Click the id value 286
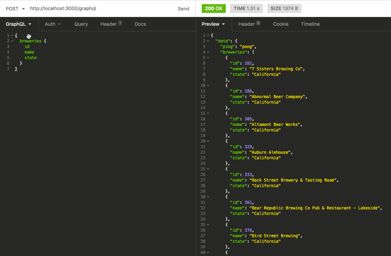The image size is (391, 256). click(x=248, y=91)
